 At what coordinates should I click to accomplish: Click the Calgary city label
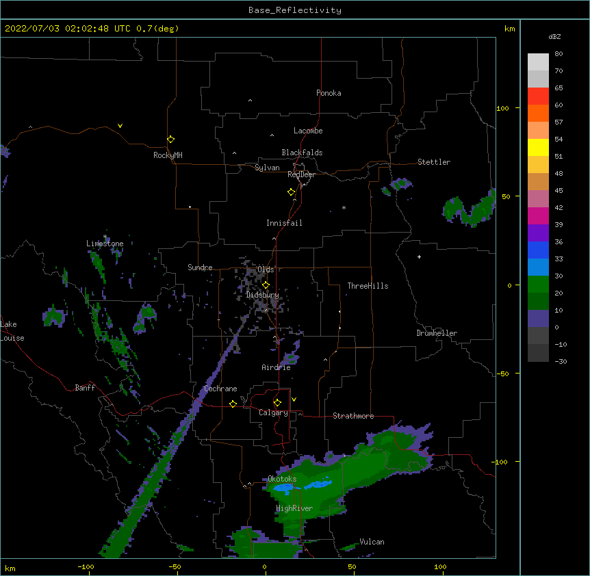[273, 413]
